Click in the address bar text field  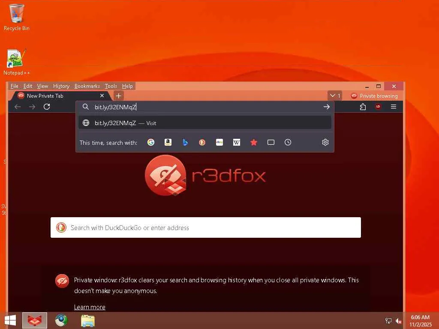tap(206, 107)
